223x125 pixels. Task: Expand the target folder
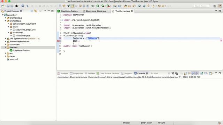(6, 56)
